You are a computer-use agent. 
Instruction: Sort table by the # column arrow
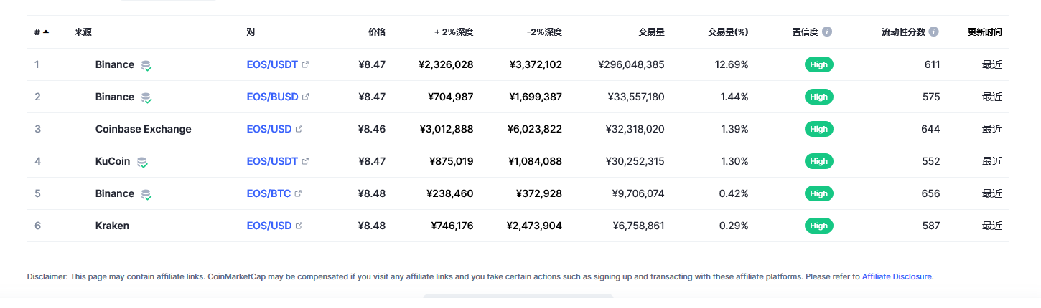click(x=46, y=32)
